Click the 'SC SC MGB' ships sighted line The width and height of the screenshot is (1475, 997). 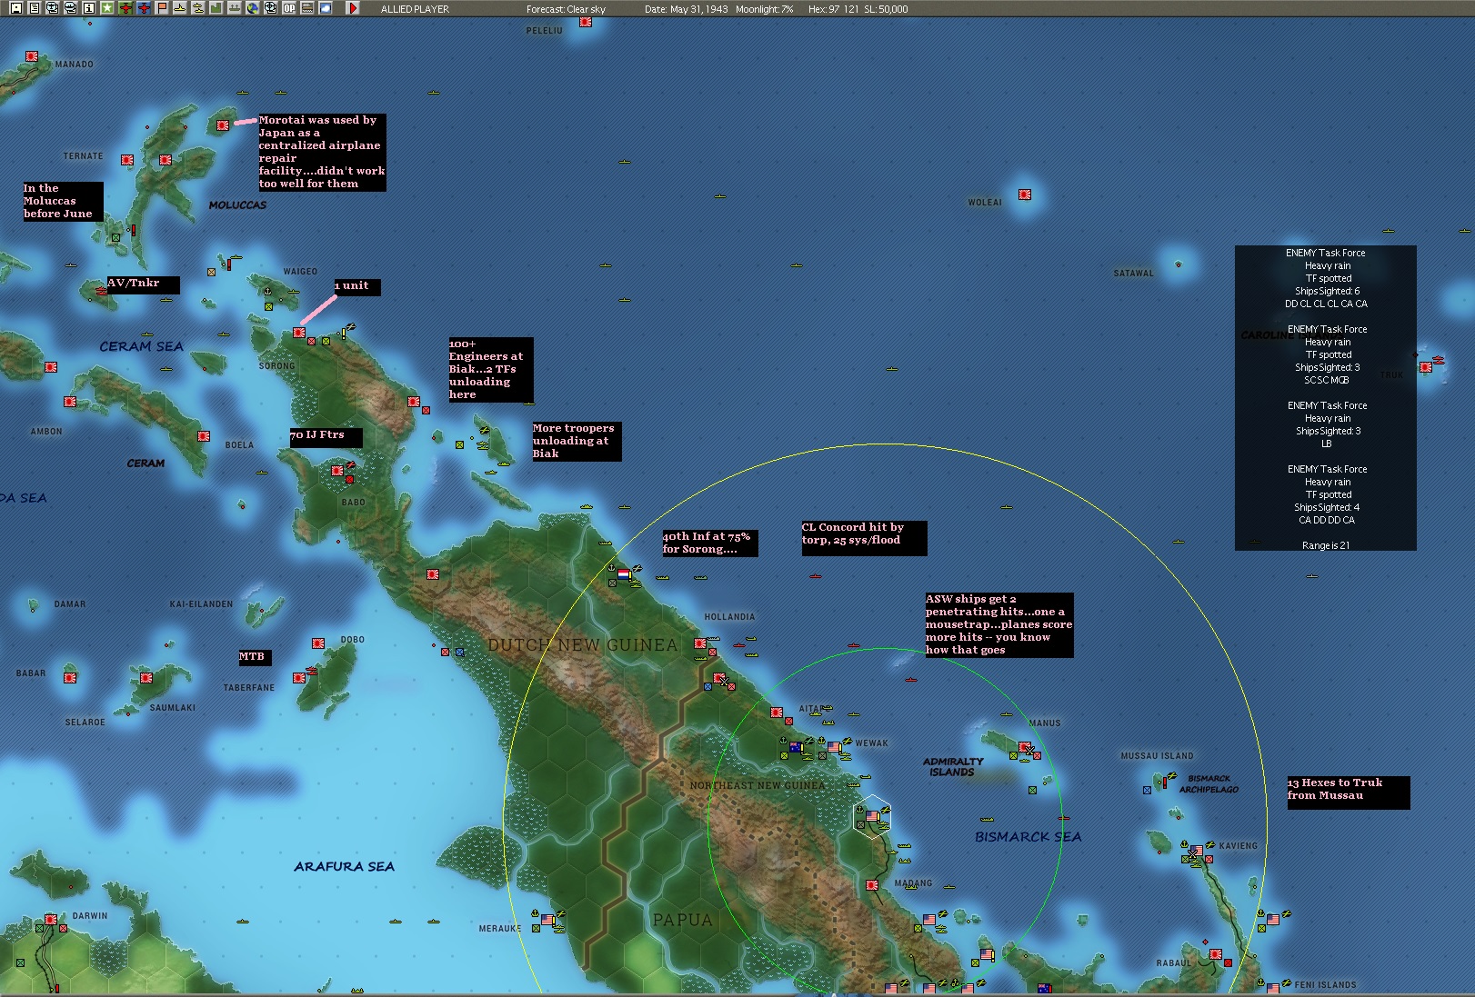coord(1326,380)
